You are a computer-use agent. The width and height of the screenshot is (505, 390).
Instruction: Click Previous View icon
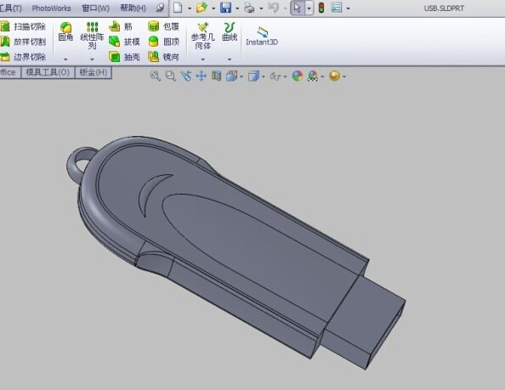186,76
